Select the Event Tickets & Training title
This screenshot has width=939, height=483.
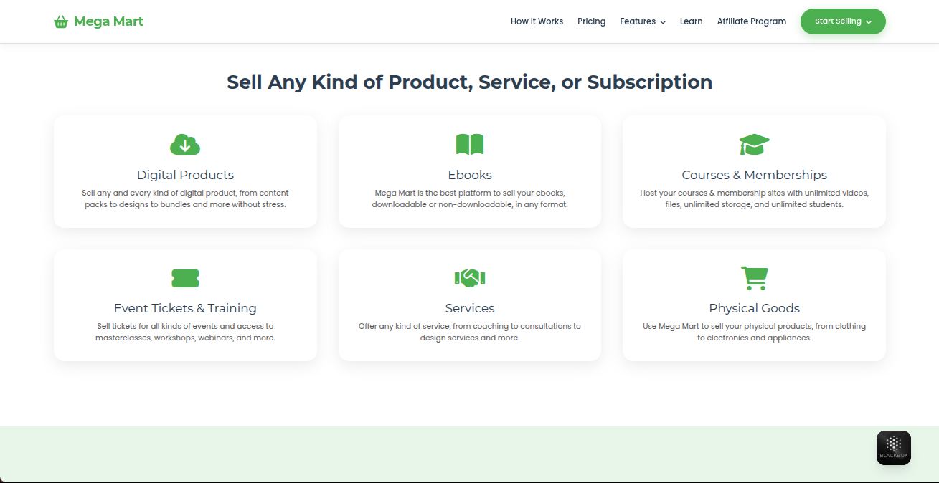click(x=185, y=308)
